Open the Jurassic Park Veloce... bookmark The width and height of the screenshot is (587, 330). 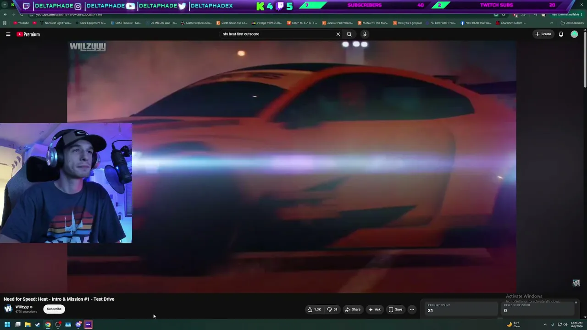click(x=338, y=23)
